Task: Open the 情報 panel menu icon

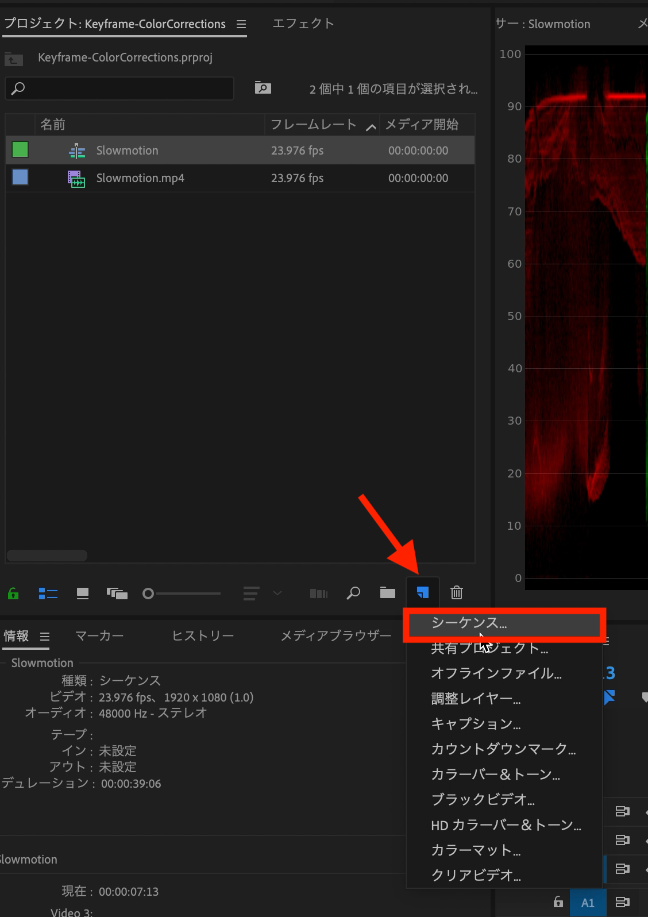Action: pyautogui.click(x=45, y=637)
